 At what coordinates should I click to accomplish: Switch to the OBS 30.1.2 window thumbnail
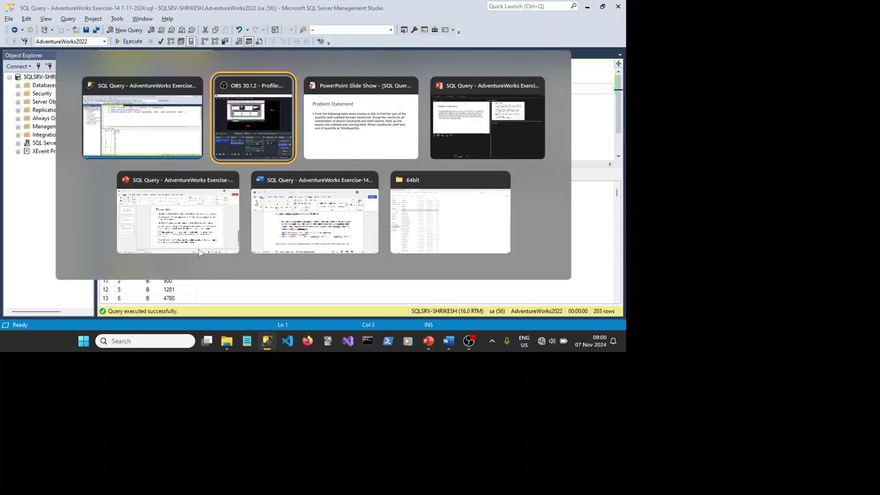[x=254, y=118]
